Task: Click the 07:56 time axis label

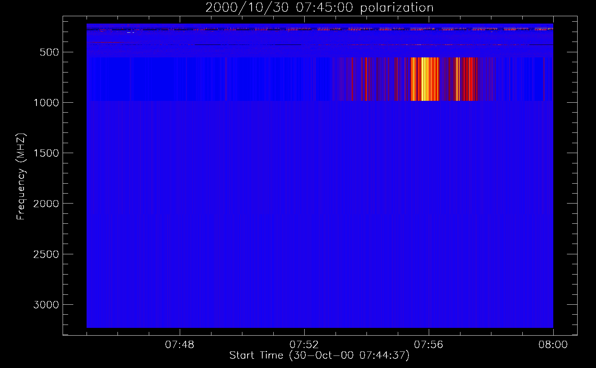Action: [x=429, y=345]
